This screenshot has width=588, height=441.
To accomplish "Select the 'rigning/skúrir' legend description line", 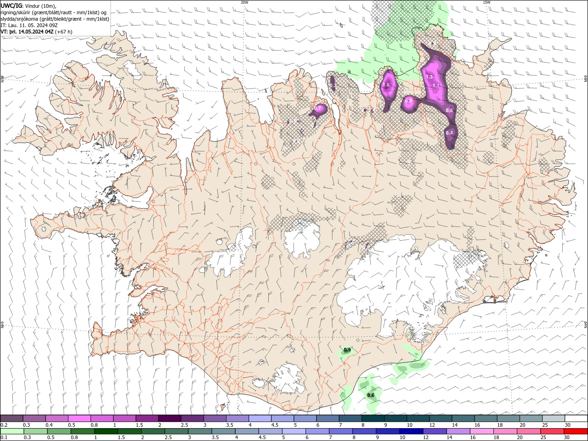I will 54,12.
